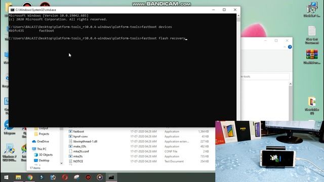This screenshot has width=324, height=182.
Task: Click the hprof-conv file name
Action: [x=80, y=136]
